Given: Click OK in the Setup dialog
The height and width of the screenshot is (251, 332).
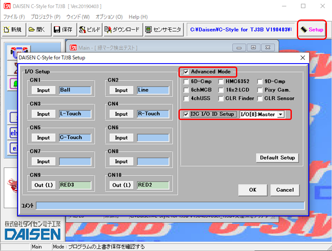Looking at the screenshot, I should (x=252, y=190).
